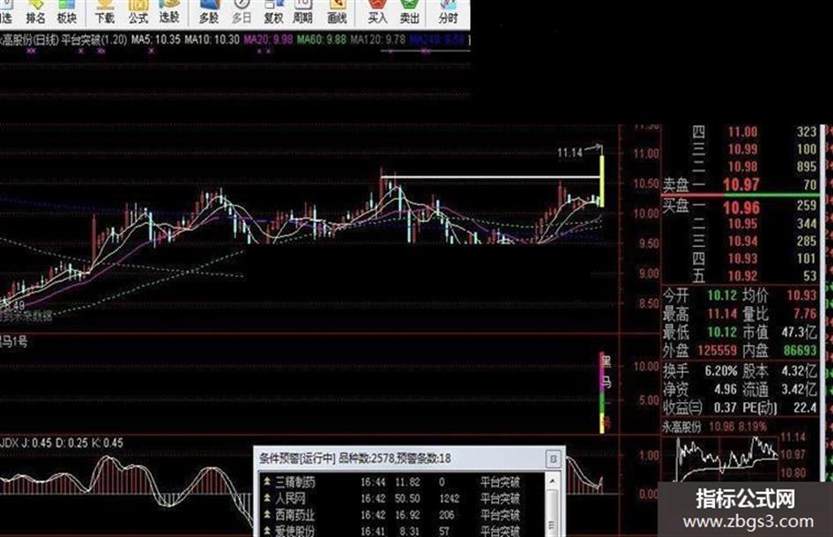The width and height of the screenshot is (833, 537).
Task: Click the MA60: 9.88 indicator label
Action: point(322,40)
